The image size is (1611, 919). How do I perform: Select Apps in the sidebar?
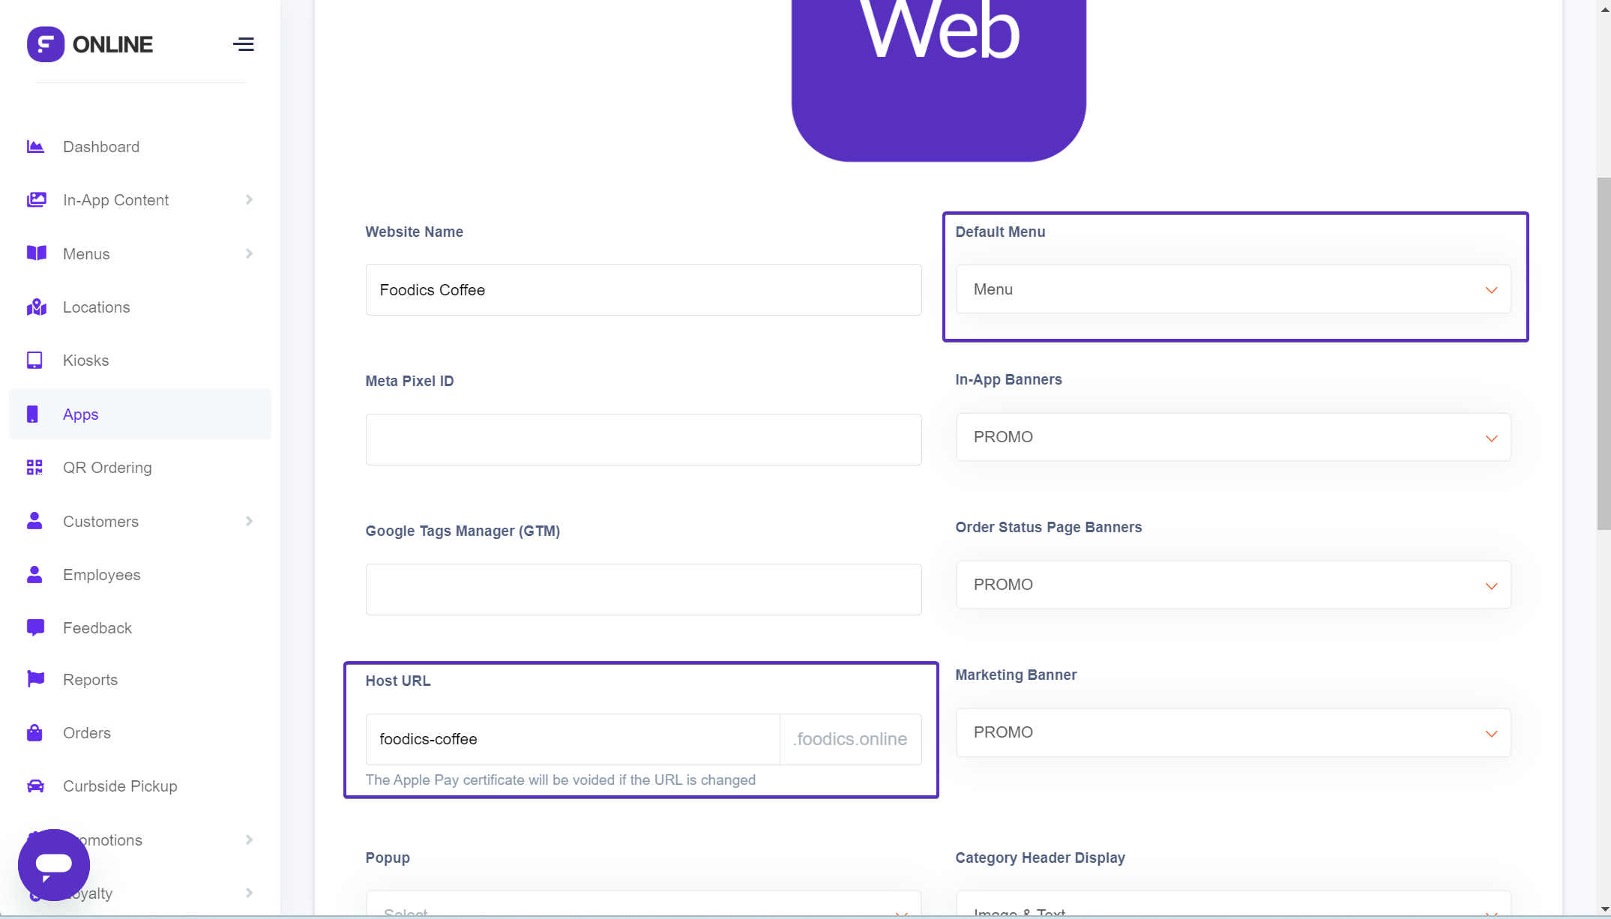tap(140, 414)
